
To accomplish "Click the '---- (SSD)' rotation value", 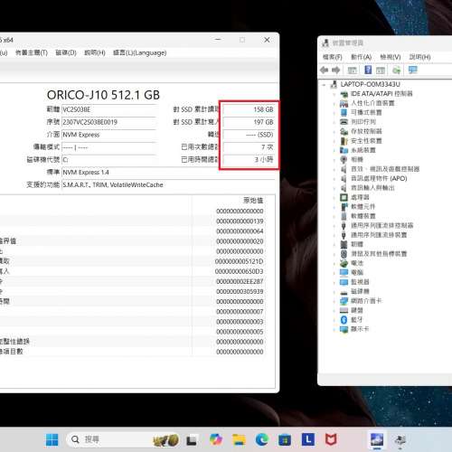I will click(x=259, y=135).
